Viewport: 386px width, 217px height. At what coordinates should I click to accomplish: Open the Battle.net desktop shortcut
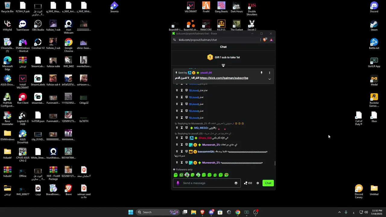click(374, 44)
